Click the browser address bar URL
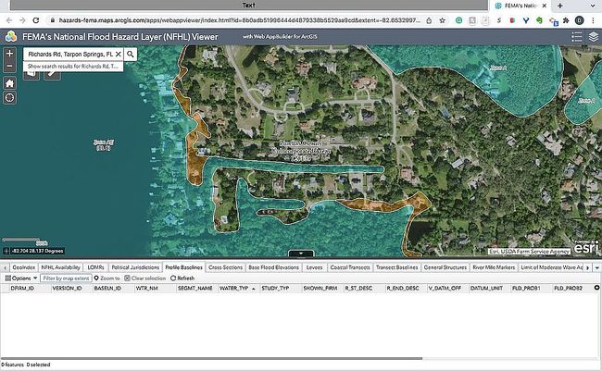This screenshot has height=371, width=602. (240, 20)
